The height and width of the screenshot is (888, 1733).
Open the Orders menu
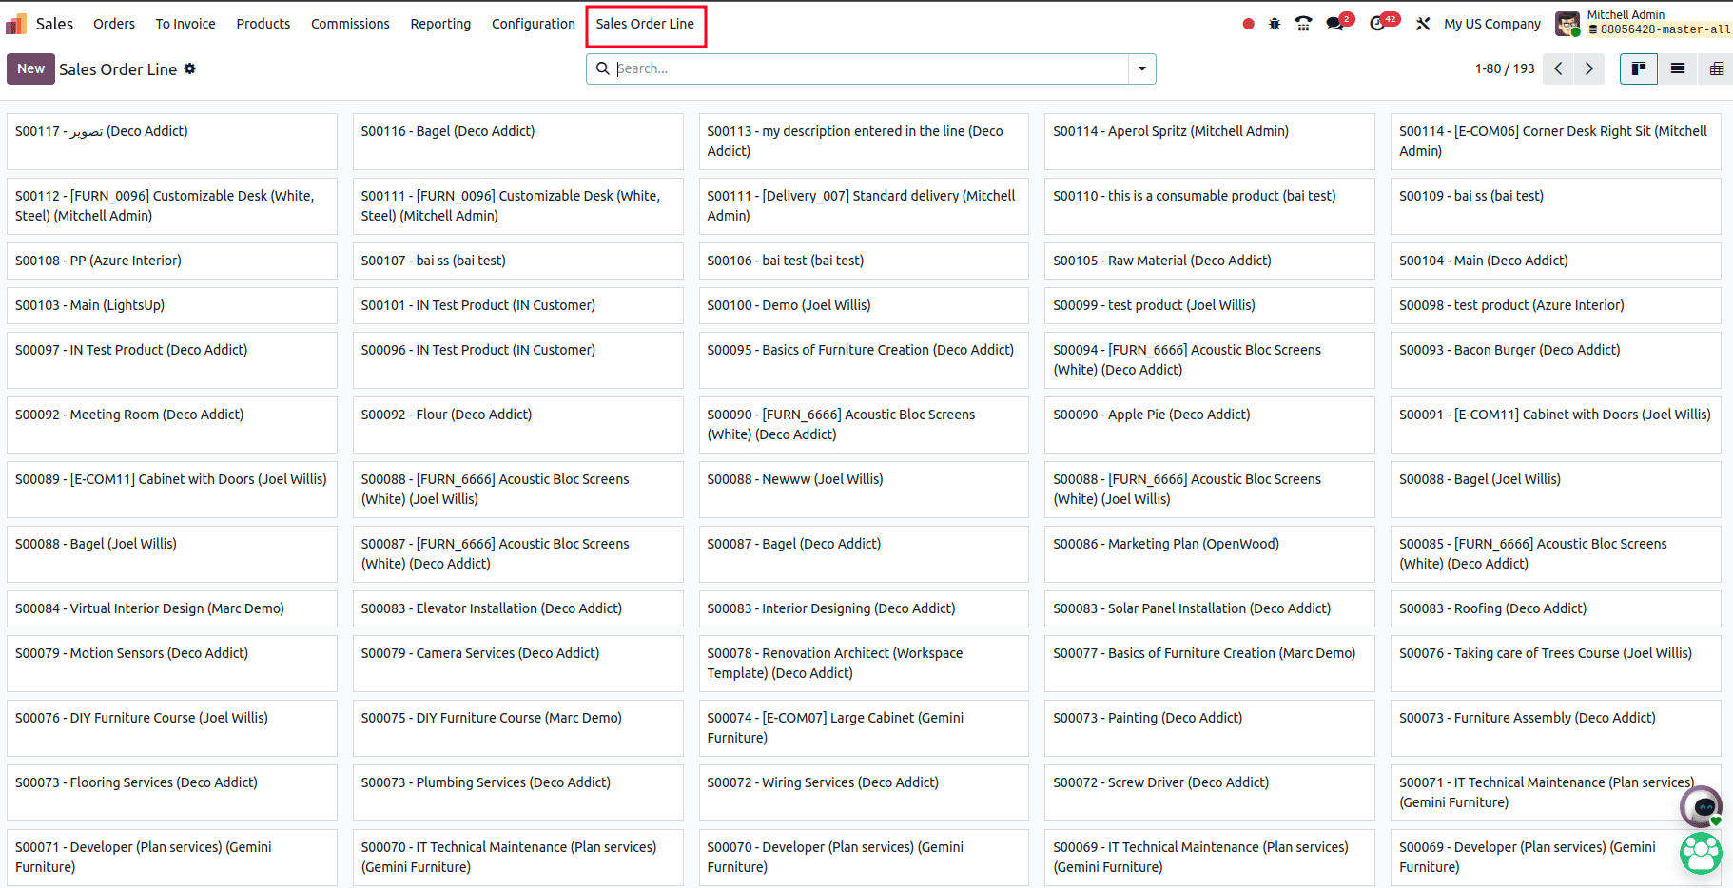[x=114, y=24]
